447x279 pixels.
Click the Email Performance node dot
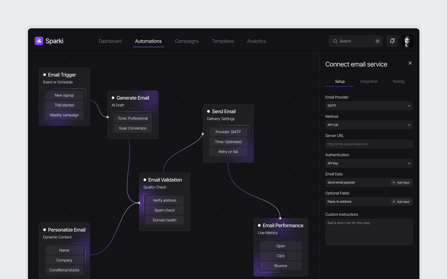pyautogui.click(x=259, y=225)
